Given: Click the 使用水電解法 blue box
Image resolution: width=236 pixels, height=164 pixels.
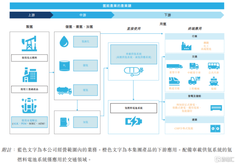Looking at the screenshot, I should [x=29, y=122].
